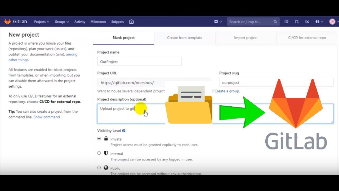Select the Private visibility radio button
Image resolution: width=339 pixels, height=191 pixels.
point(99,138)
